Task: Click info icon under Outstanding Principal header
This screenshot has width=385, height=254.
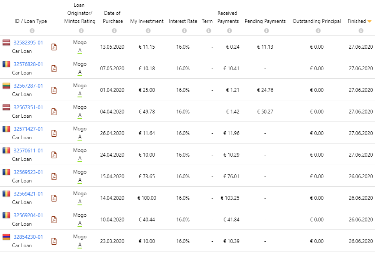Action: (318, 30)
